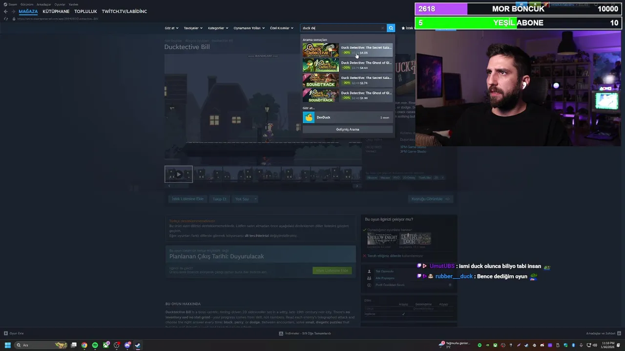Viewport: 625px width, 351px height.
Task: Select Secret Salami SOUNDTRACK result at $1.74
Action: click(348, 80)
